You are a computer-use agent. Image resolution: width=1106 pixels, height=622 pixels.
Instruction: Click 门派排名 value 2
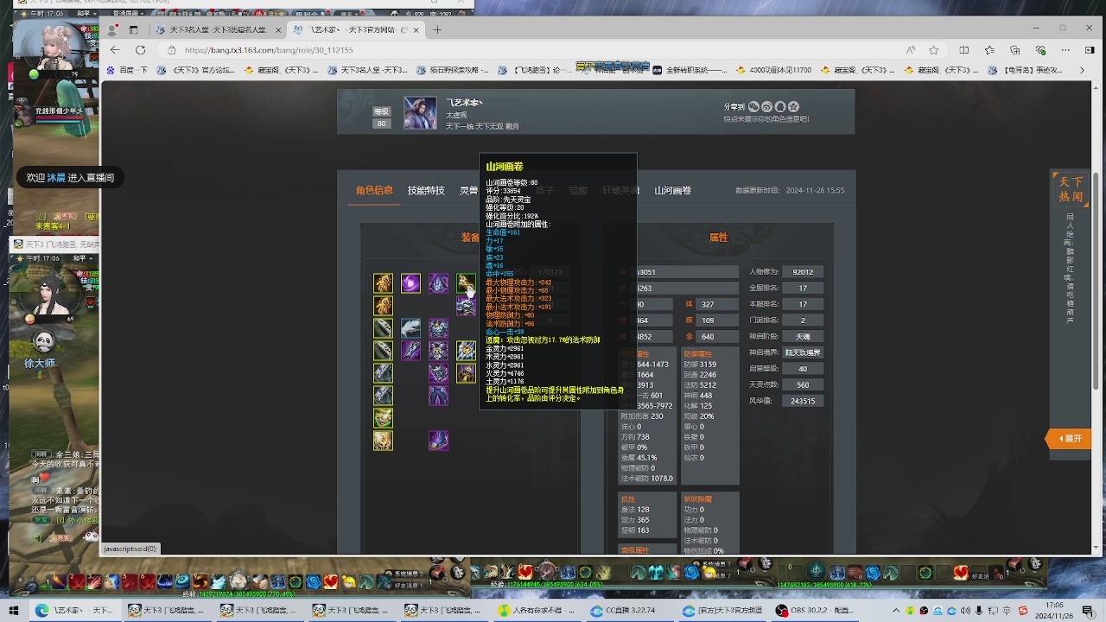[x=803, y=321]
